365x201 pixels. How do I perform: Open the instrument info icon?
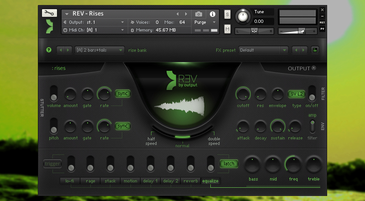click(x=212, y=14)
